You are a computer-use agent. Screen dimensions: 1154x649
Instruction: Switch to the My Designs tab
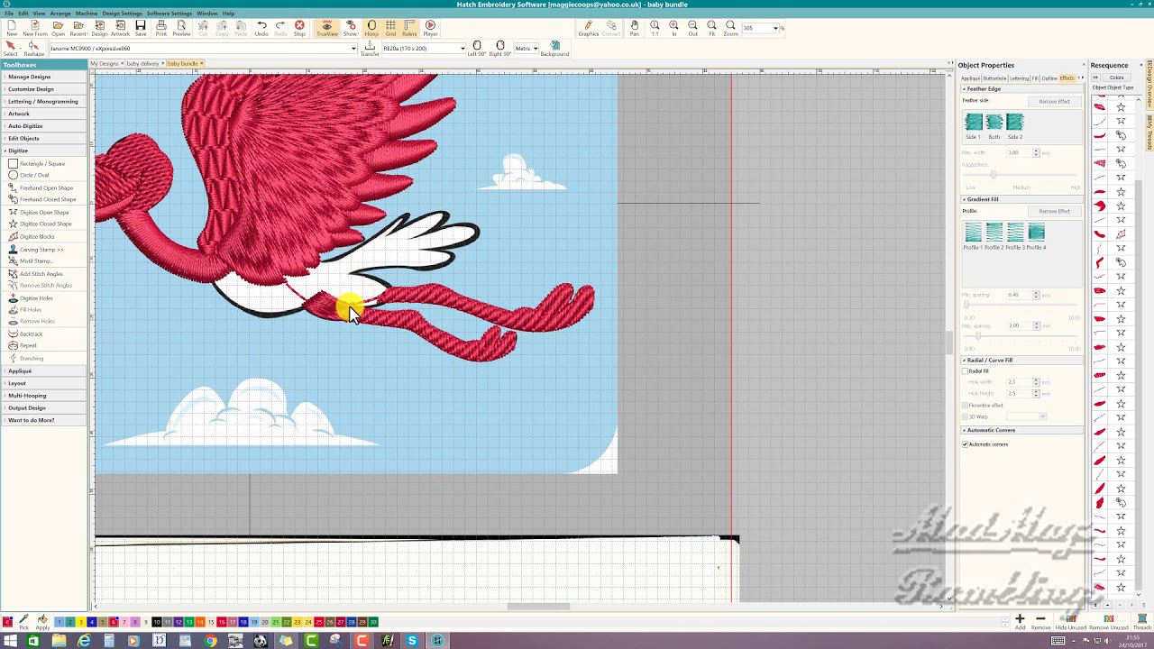coord(105,63)
